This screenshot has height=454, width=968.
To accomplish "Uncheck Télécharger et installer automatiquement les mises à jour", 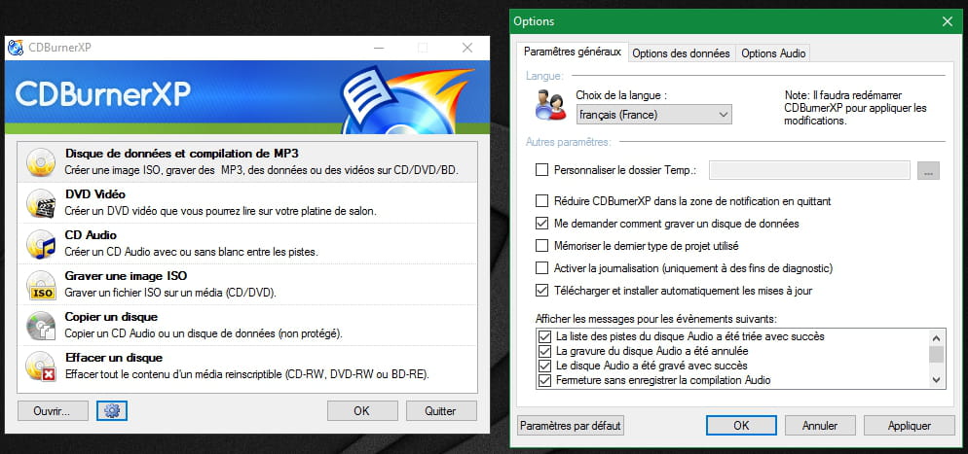I will click(542, 290).
